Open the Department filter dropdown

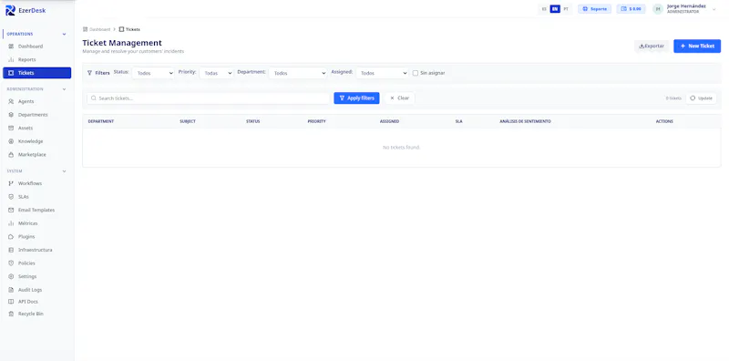298,73
